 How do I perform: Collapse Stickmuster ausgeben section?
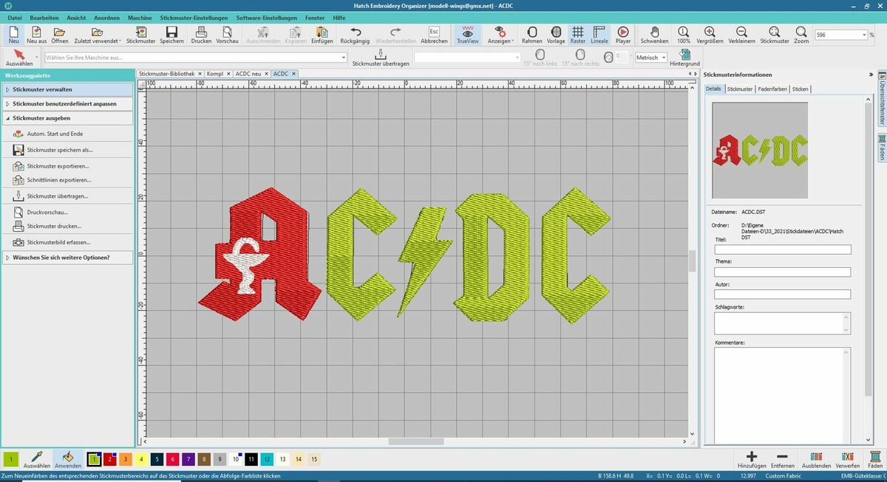tap(68, 117)
